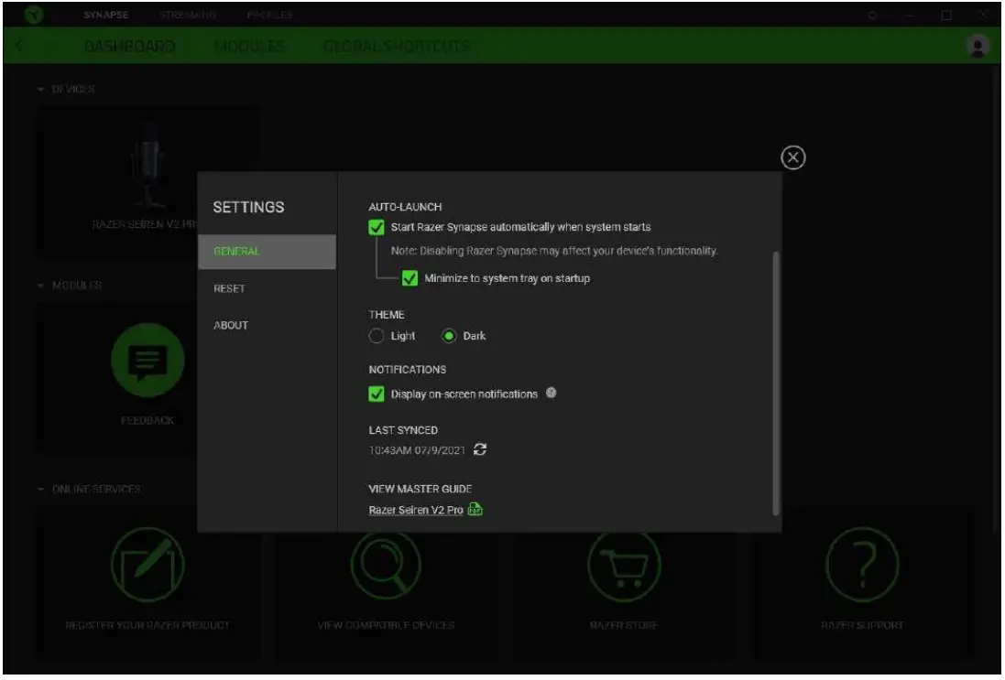Open the Razer Store

click(x=624, y=567)
